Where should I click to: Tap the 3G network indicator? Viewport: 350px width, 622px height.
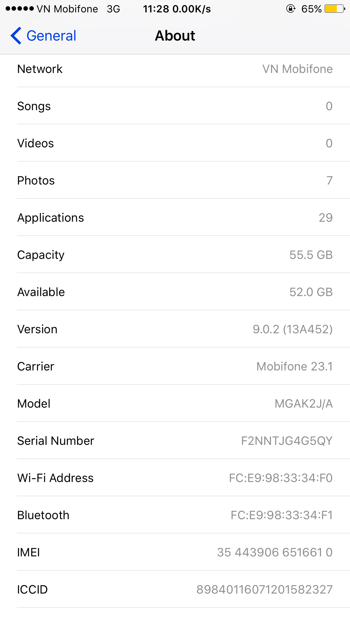point(113,9)
